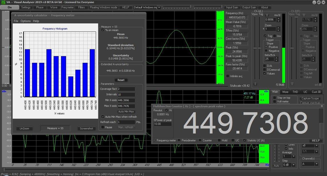Select the Frequency meter radio option
The width and height of the screenshot is (327, 176).
click(x=154, y=140)
